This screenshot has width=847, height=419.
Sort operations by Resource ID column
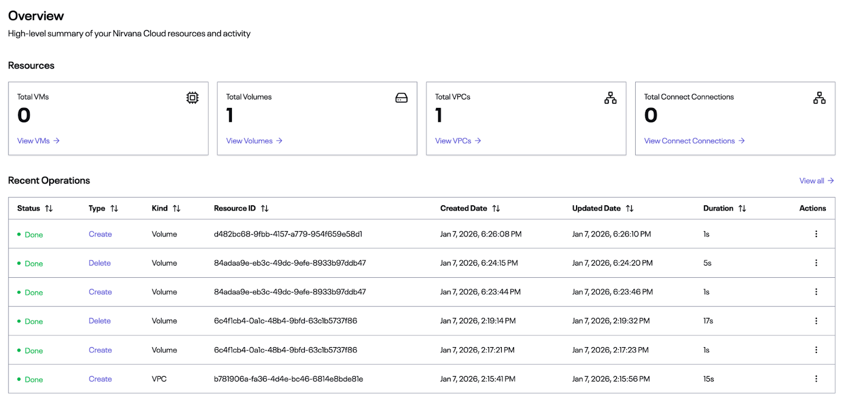click(265, 208)
